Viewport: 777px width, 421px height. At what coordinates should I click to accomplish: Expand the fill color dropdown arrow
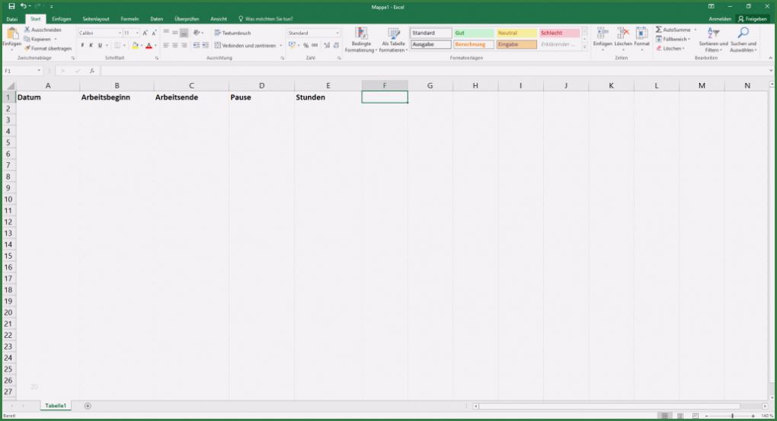(x=141, y=46)
